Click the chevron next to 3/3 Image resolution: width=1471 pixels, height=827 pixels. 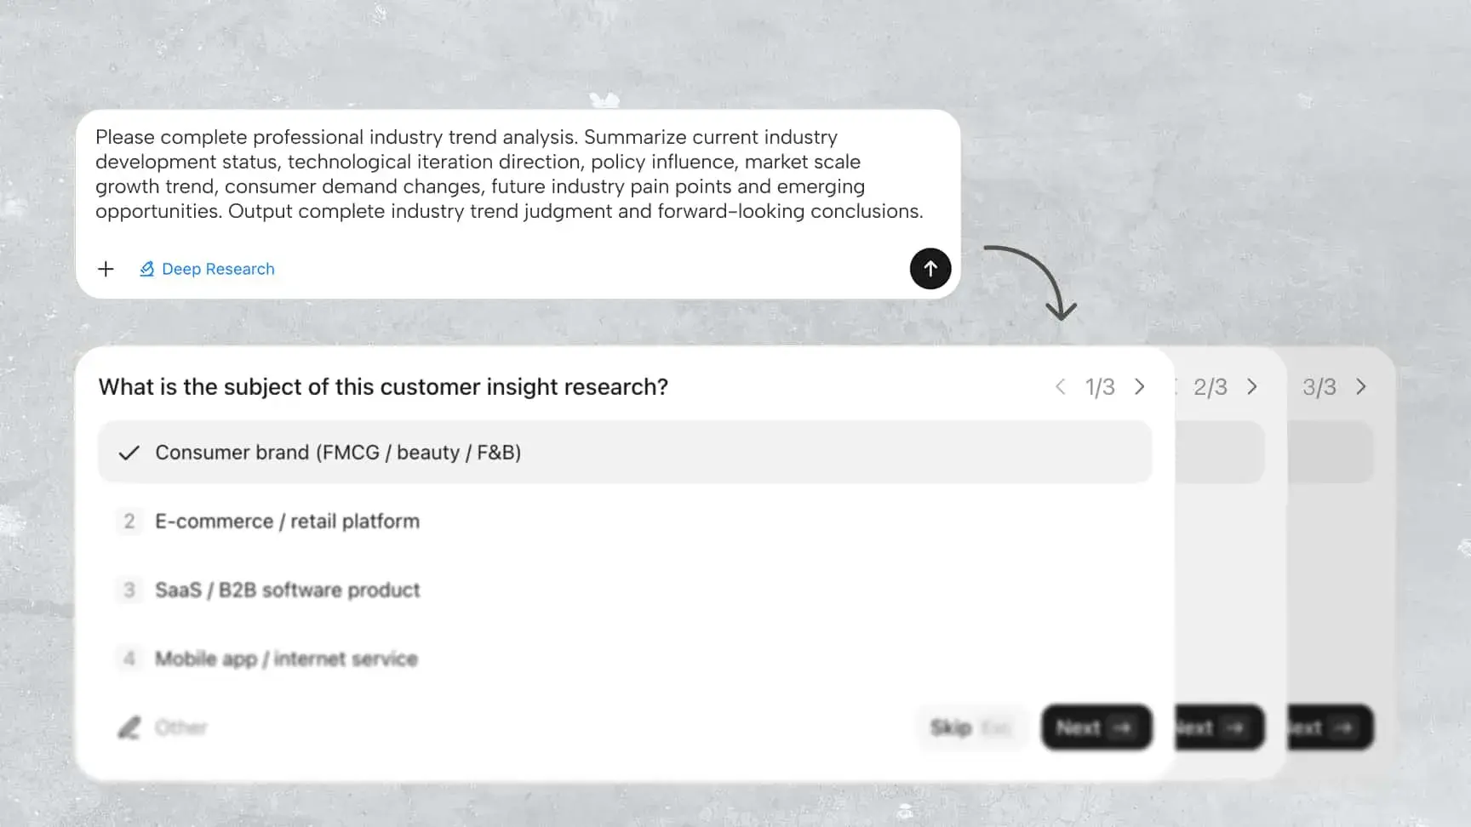coord(1361,387)
